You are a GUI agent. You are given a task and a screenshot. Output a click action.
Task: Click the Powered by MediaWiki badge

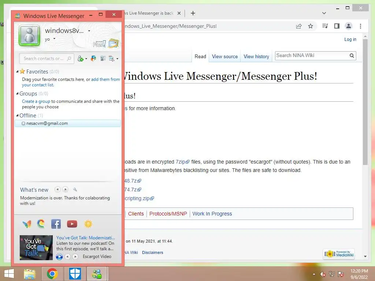click(x=339, y=254)
